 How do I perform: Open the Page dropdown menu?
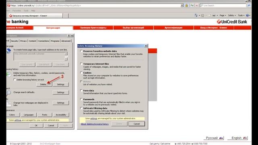coord(223,15)
